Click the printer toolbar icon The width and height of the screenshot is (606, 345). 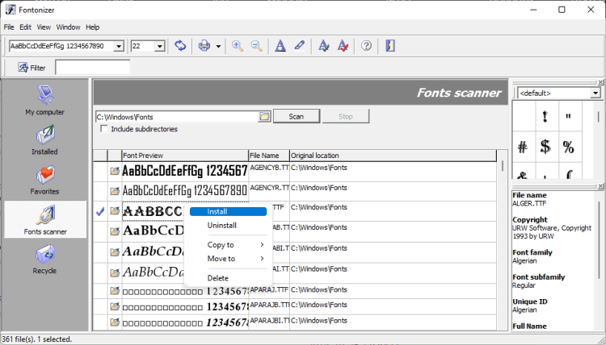204,46
